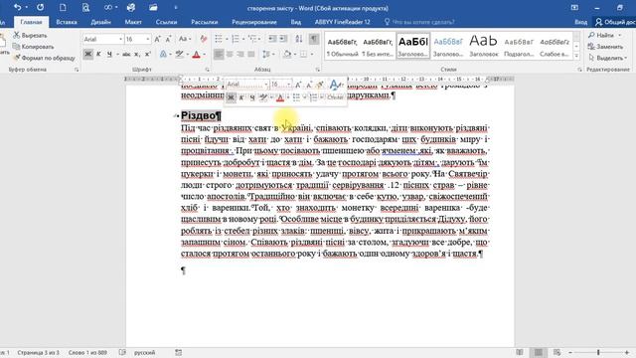The image size is (636, 358).
Task: Decrease font size in the ribbon
Action: (x=168, y=39)
